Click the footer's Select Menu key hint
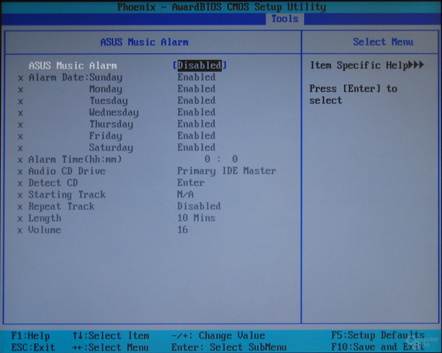Image resolution: width=442 pixels, height=353 pixels. coord(111,347)
